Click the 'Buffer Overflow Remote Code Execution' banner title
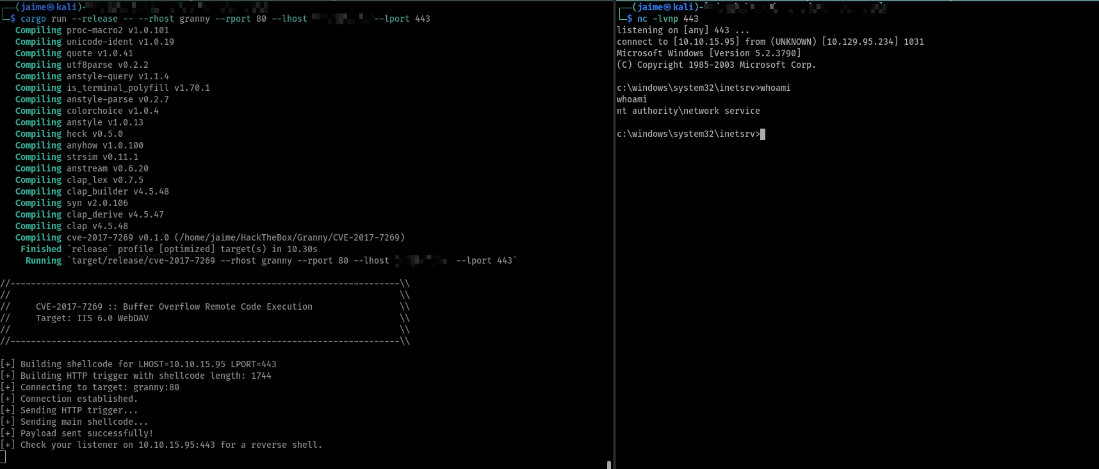 [x=218, y=306]
